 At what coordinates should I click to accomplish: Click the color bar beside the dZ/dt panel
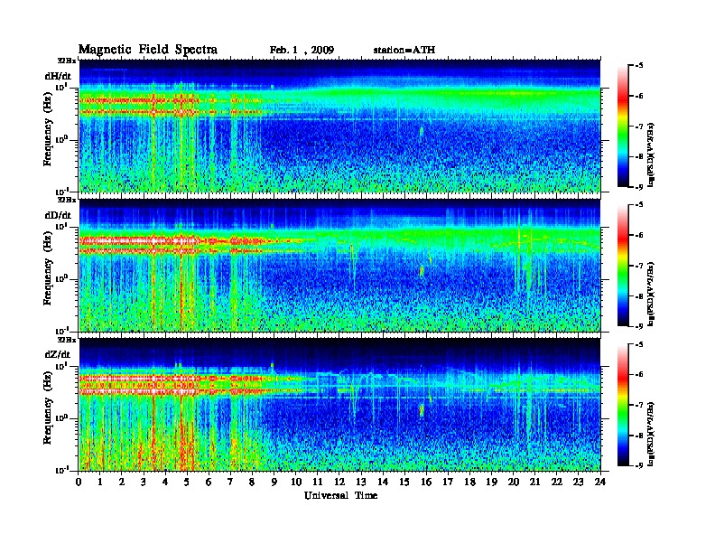(623, 405)
